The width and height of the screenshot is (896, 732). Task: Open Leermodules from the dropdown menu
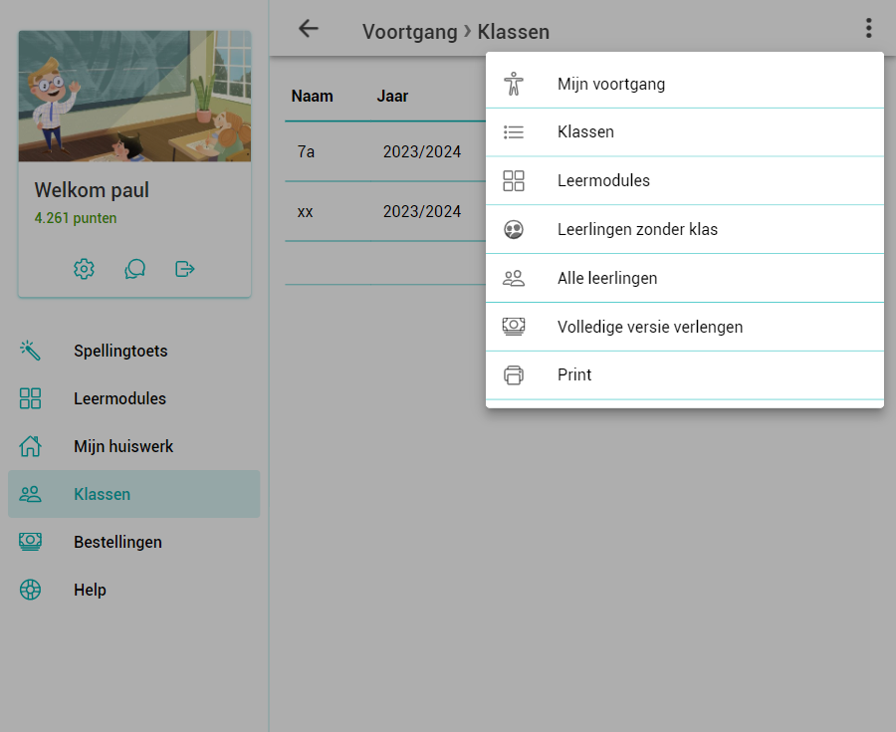(x=603, y=180)
